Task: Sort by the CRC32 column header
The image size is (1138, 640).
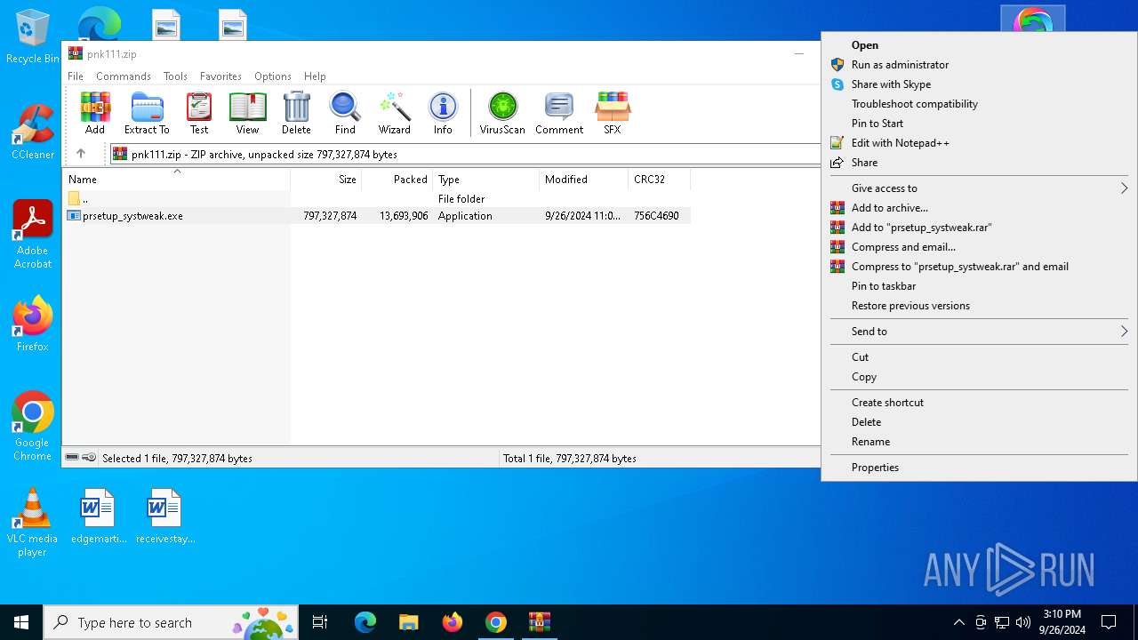Action: pos(659,179)
